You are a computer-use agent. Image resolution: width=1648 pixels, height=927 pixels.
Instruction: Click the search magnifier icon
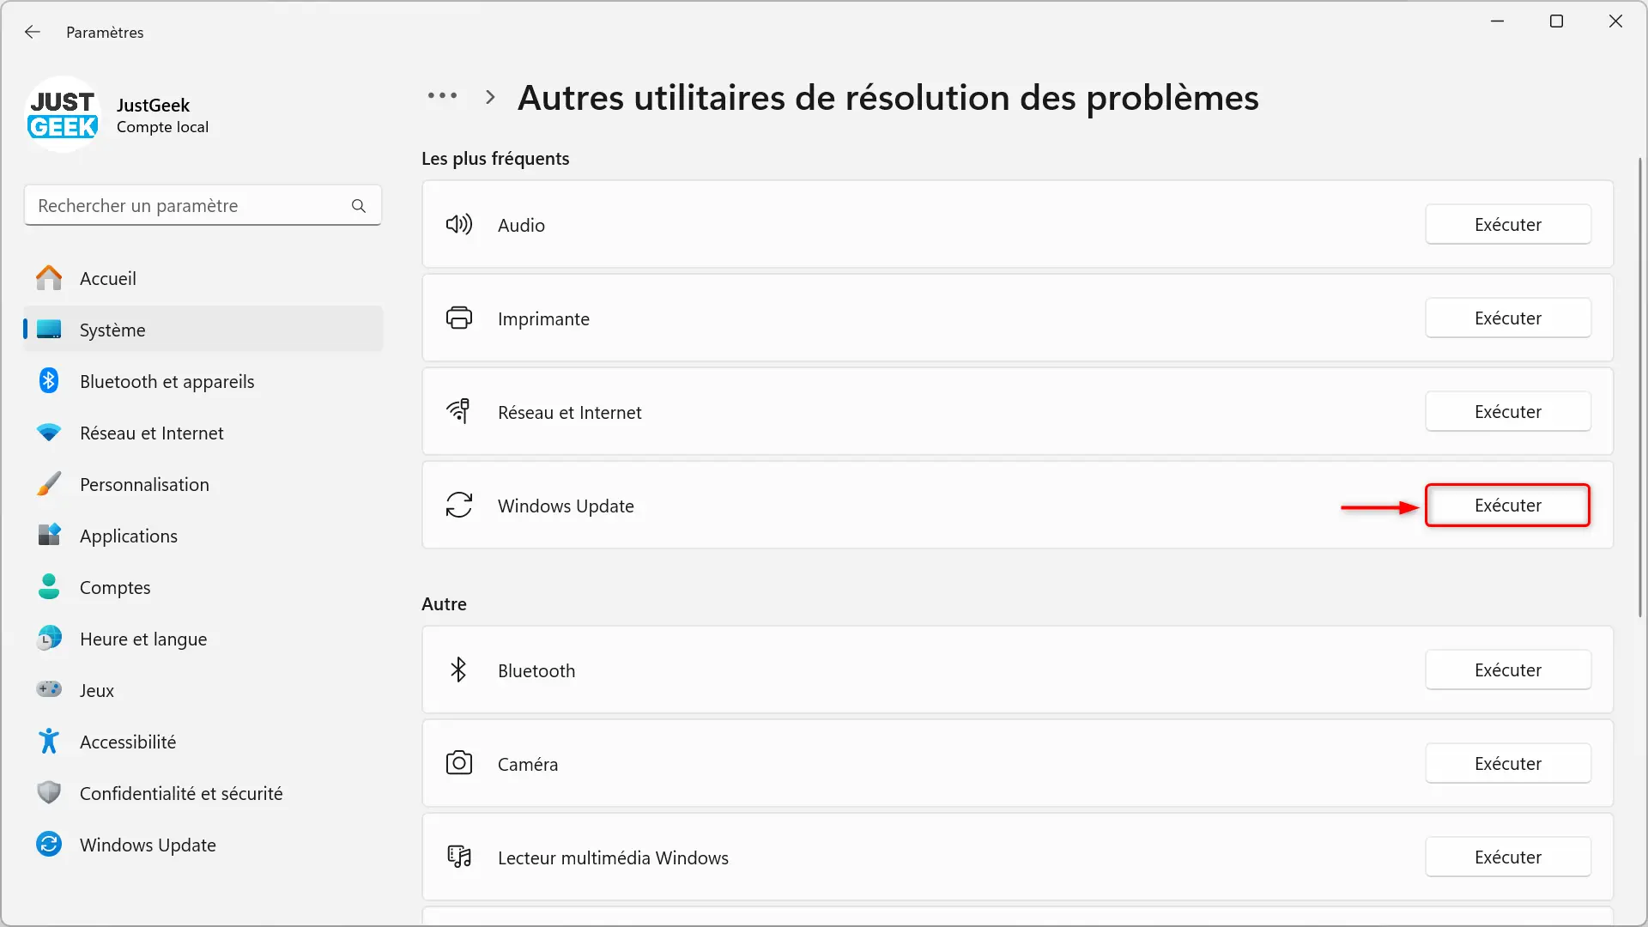coord(359,206)
